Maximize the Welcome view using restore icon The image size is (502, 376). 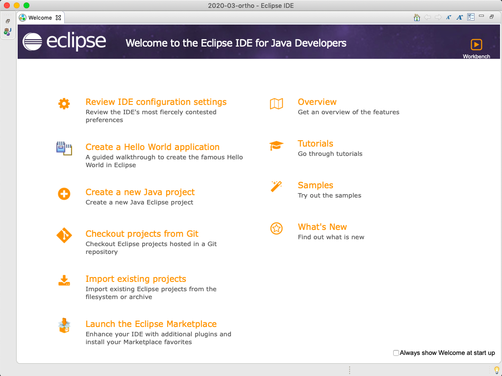pyautogui.click(x=492, y=17)
